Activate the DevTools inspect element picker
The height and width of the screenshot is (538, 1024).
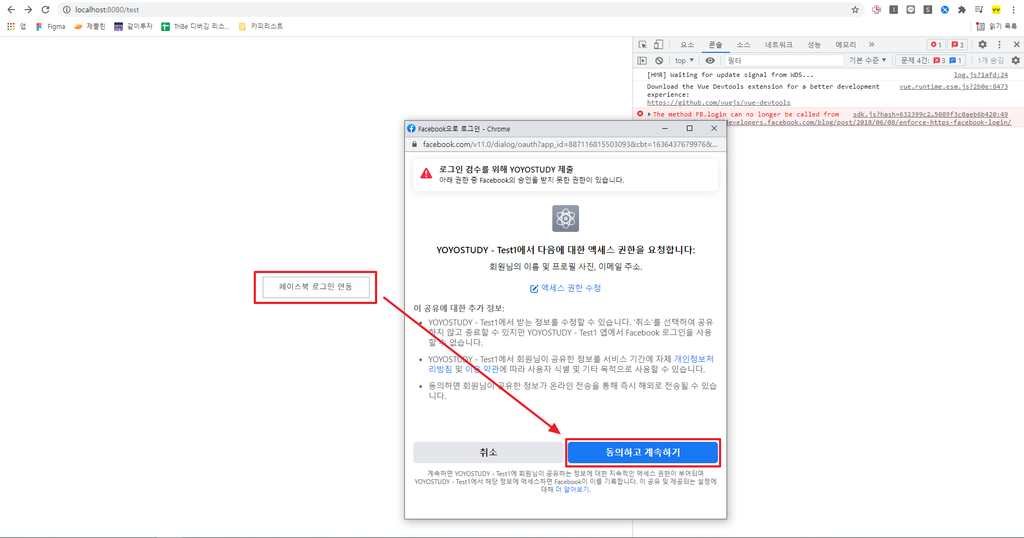[643, 44]
